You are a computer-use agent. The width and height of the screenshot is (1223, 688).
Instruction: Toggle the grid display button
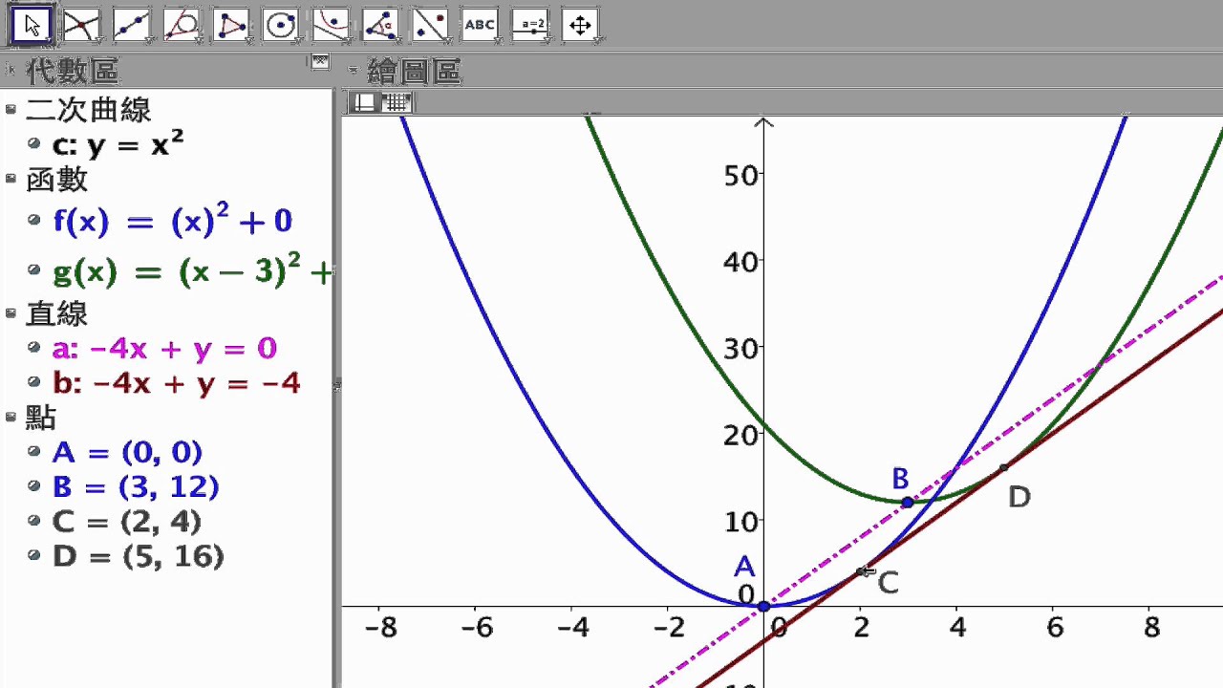pyautogui.click(x=397, y=102)
